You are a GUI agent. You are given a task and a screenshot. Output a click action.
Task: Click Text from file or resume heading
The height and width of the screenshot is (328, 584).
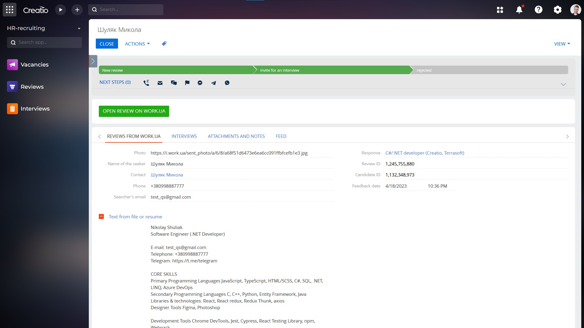pos(135,217)
